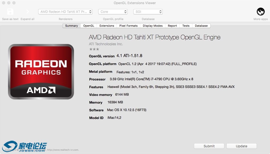Select the Database tab
The width and height of the screenshot is (270, 154).
(x=201, y=26)
